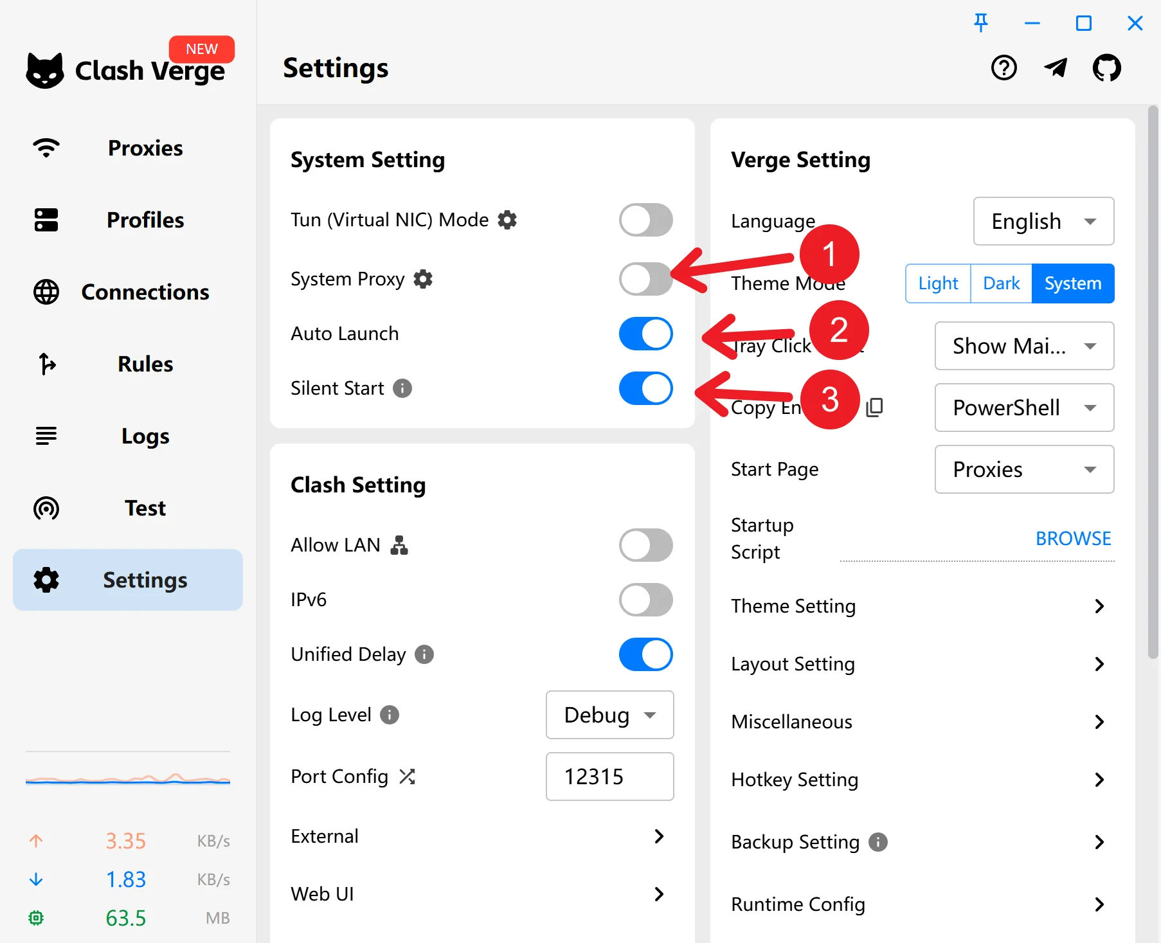Click Backup Setting info icon
The width and height of the screenshot is (1161, 943).
(x=878, y=842)
